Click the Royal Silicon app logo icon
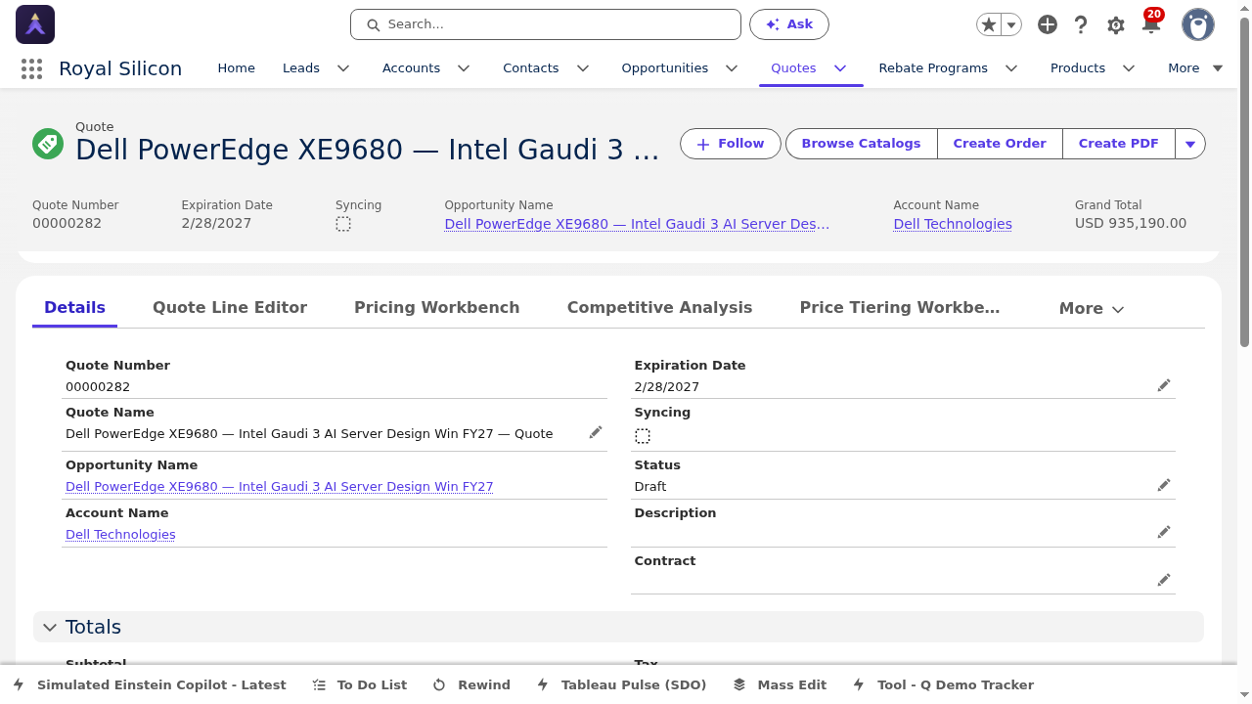 coord(35,24)
